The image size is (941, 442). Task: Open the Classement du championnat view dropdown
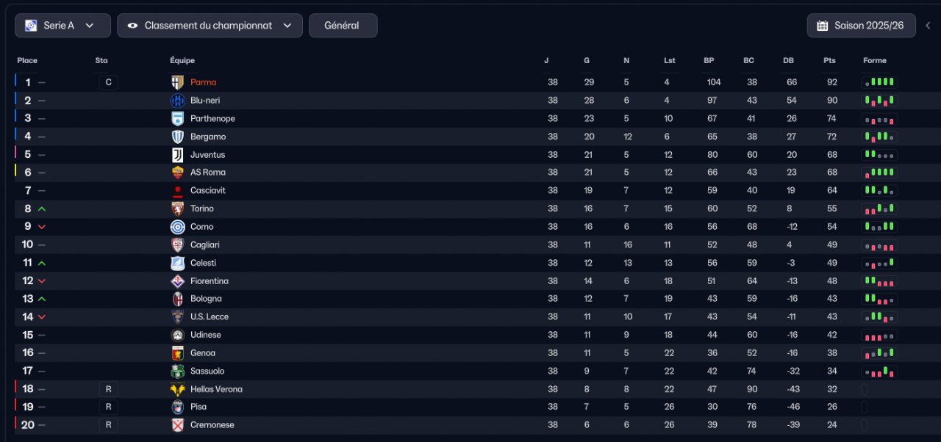coord(210,26)
